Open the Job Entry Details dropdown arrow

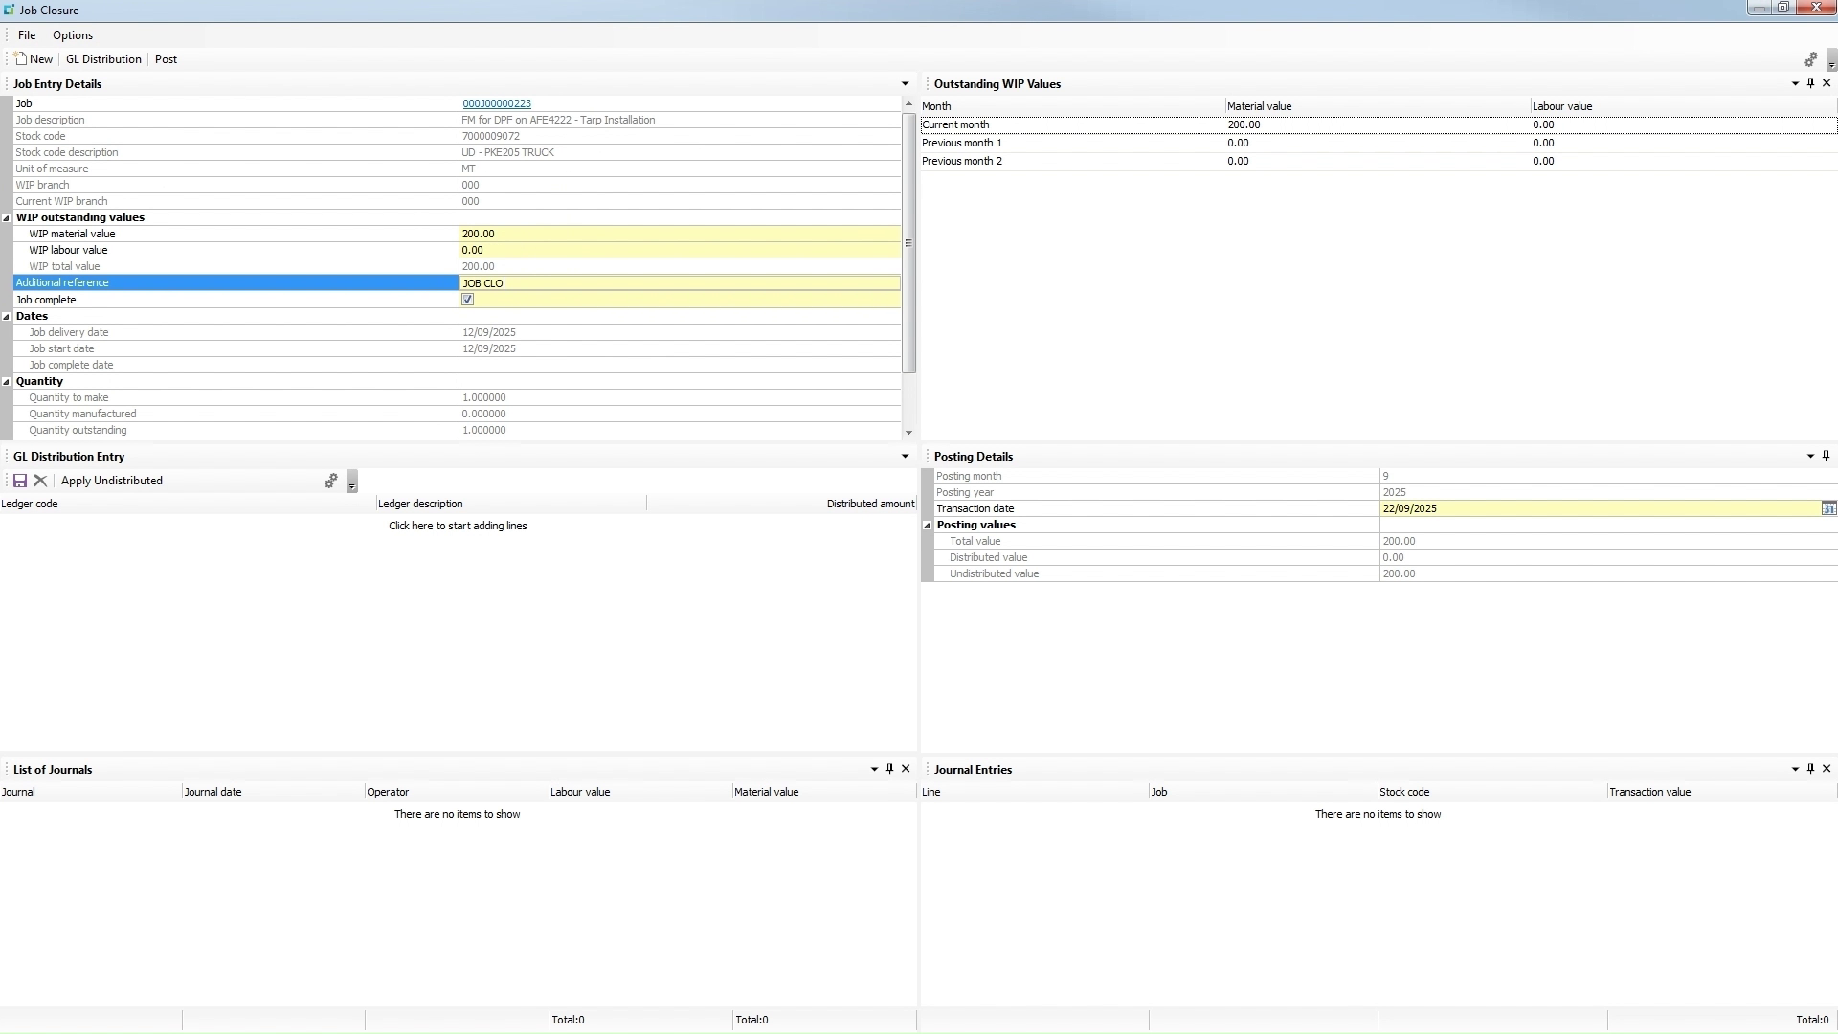(x=906, y=83)
